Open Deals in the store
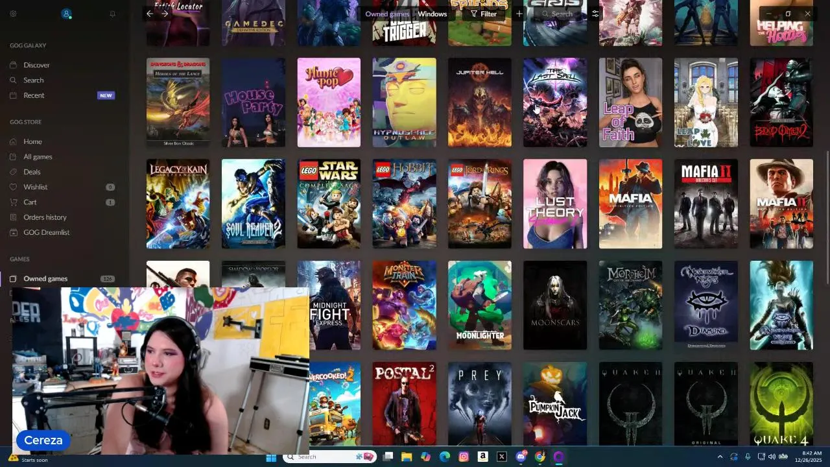This screenshot has height=467, width=830. [32, 172]
